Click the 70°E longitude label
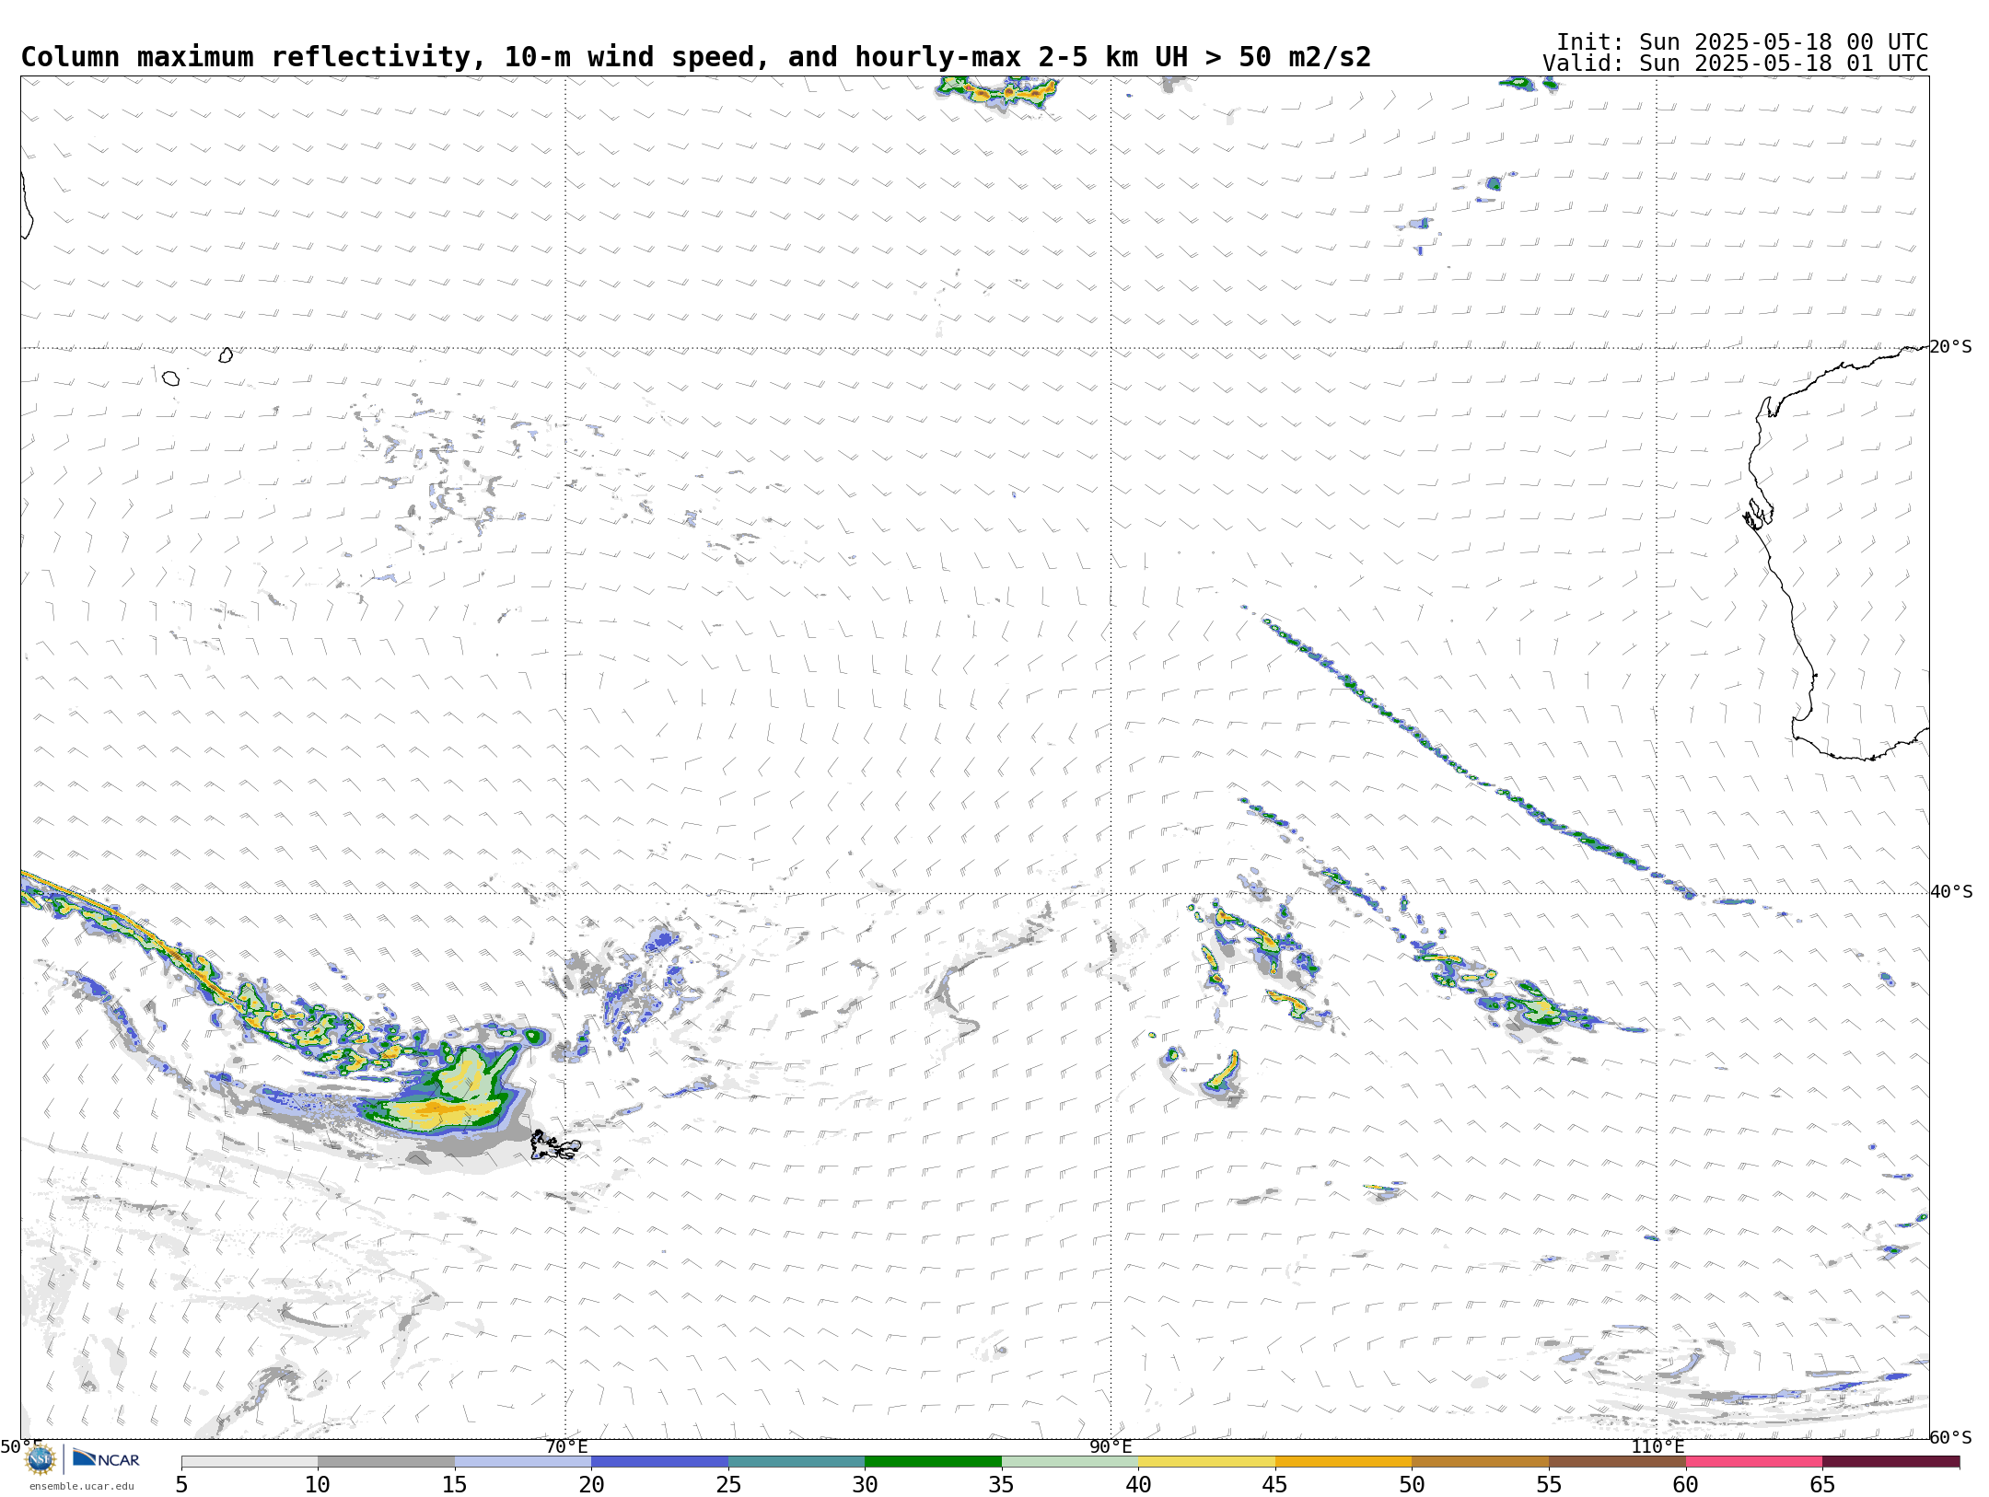 566,1447
